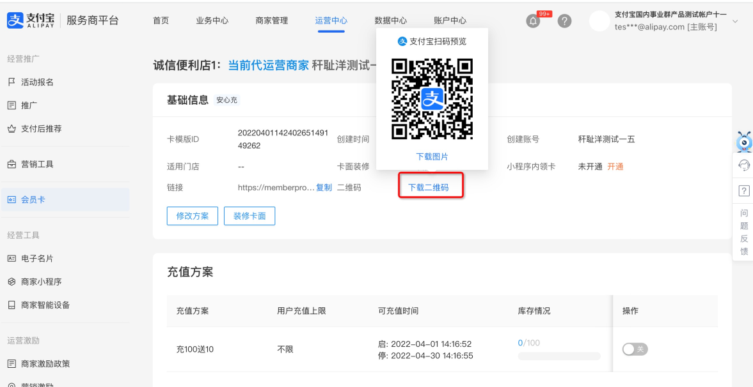This screenshot has height=387, width=753.
Task: Go to 首页 tab
Action: [x=161, y=20]
